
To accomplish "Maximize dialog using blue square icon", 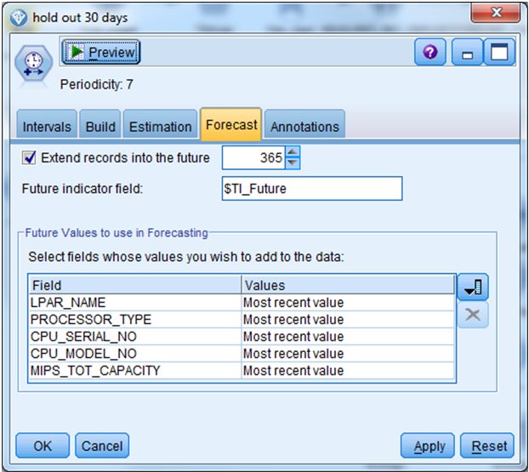I will pos(500,53).
